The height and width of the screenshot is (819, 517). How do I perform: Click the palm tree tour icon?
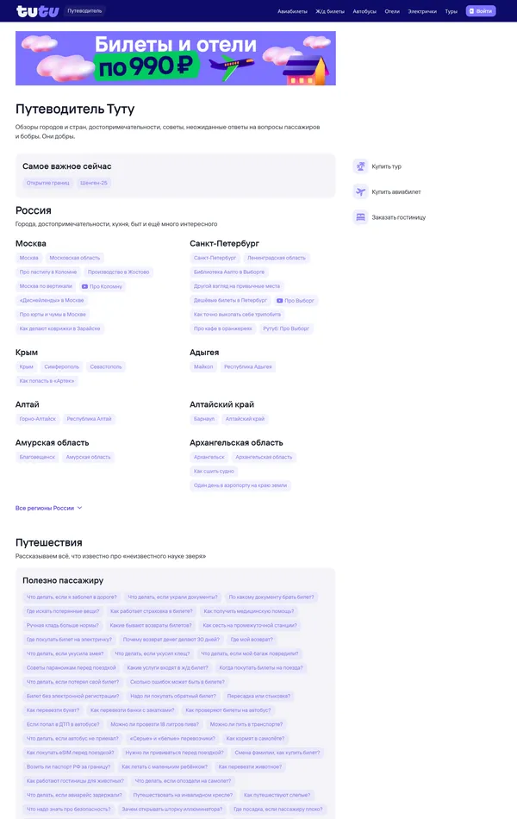(x=361, y=166)
